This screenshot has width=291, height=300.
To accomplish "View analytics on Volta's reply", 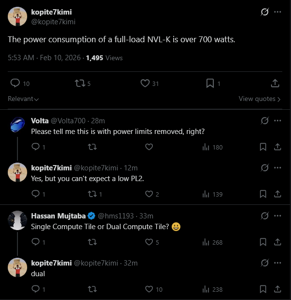I will tap(212, 147).
